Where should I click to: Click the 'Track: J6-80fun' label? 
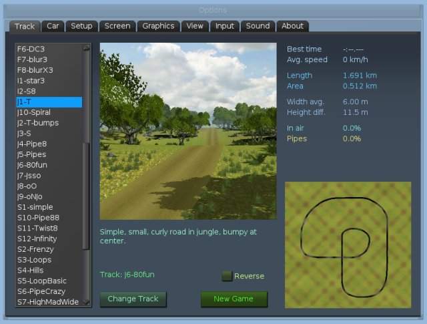click(127, 275)
